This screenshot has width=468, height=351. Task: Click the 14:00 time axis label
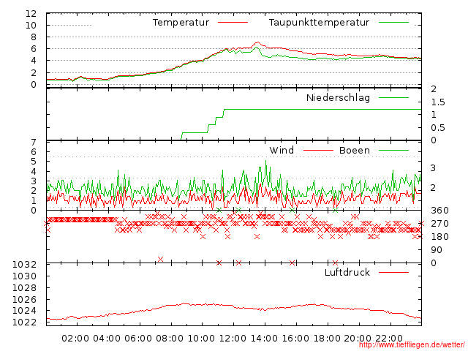coord(264,339)
